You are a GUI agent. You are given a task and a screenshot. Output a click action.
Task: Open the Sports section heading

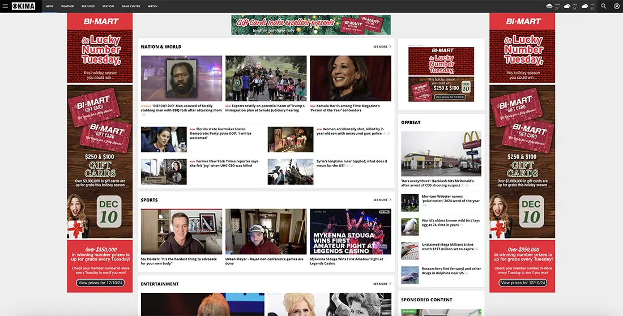point(149,200)
